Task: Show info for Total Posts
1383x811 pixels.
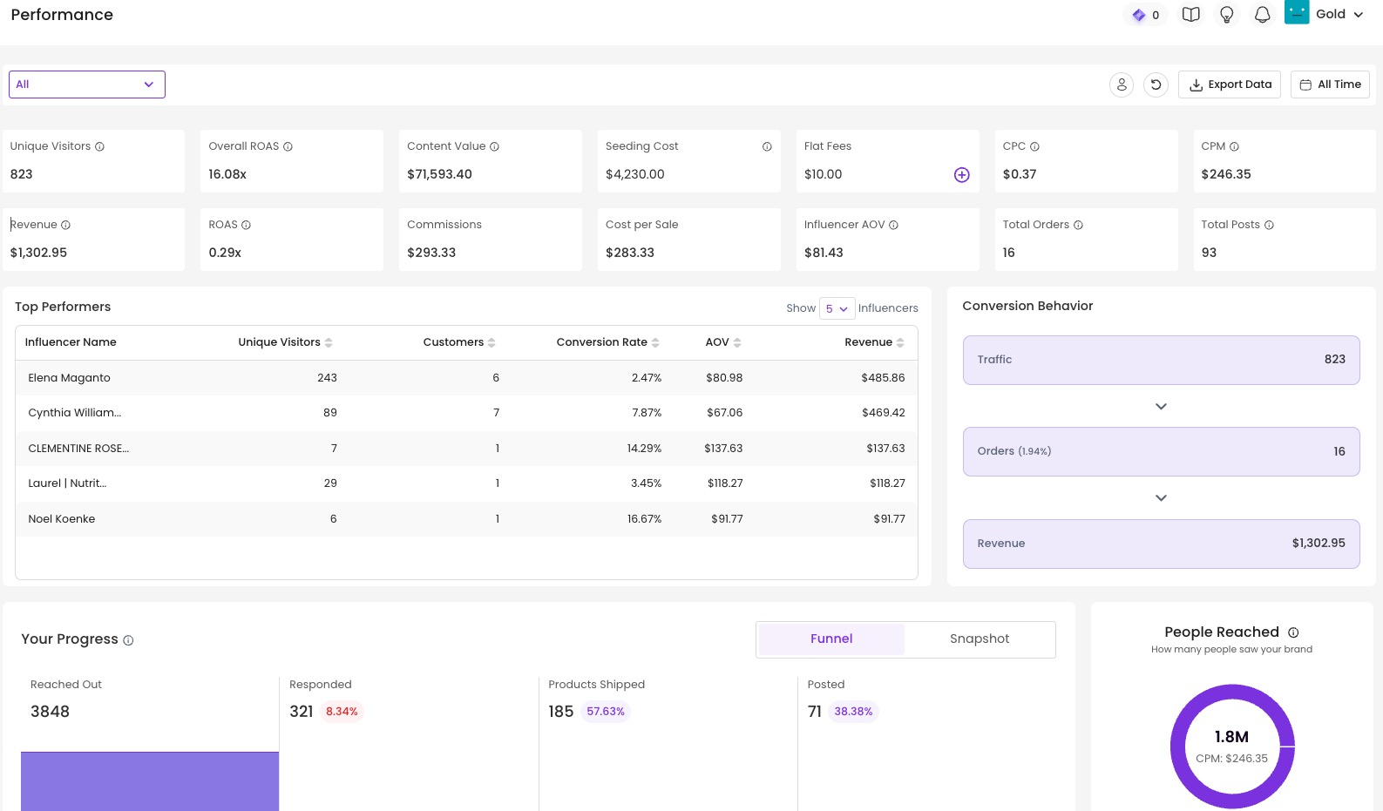Action: coord(1269,225)
